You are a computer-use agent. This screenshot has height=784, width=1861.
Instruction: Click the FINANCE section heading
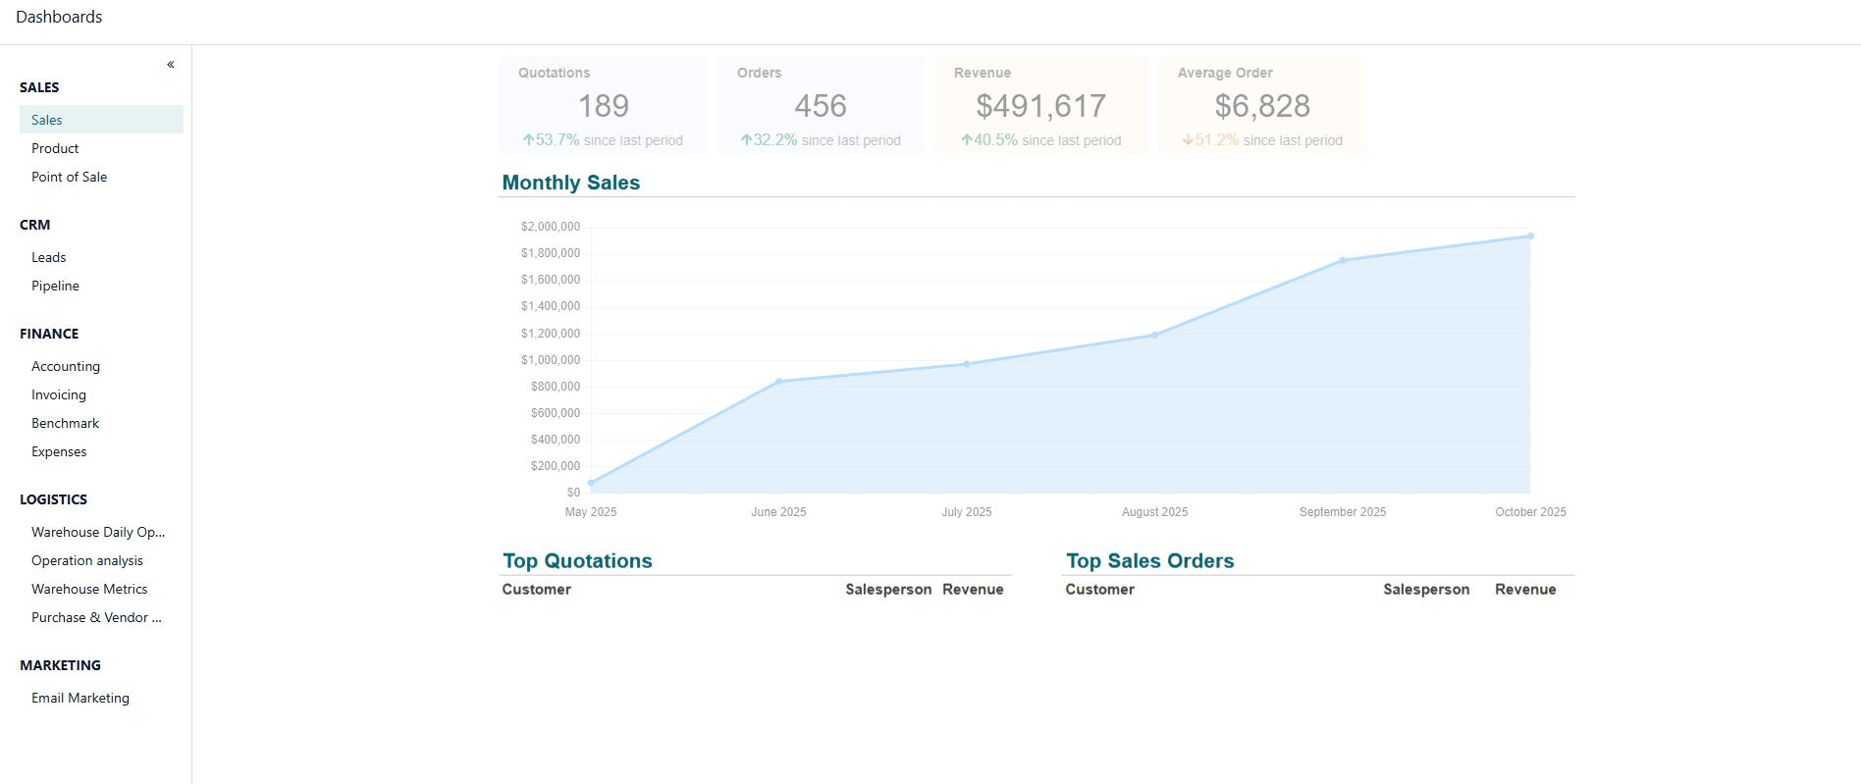49,334
